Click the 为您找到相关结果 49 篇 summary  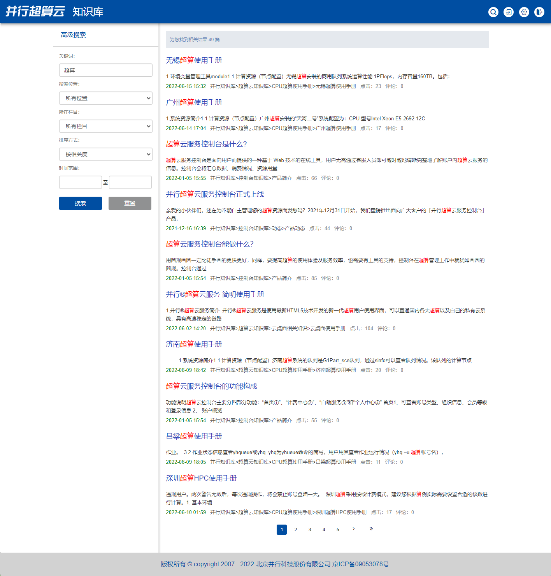195,40
